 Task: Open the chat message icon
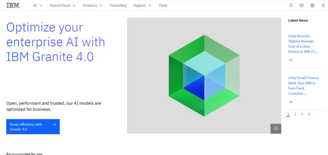tap(302, 5)
